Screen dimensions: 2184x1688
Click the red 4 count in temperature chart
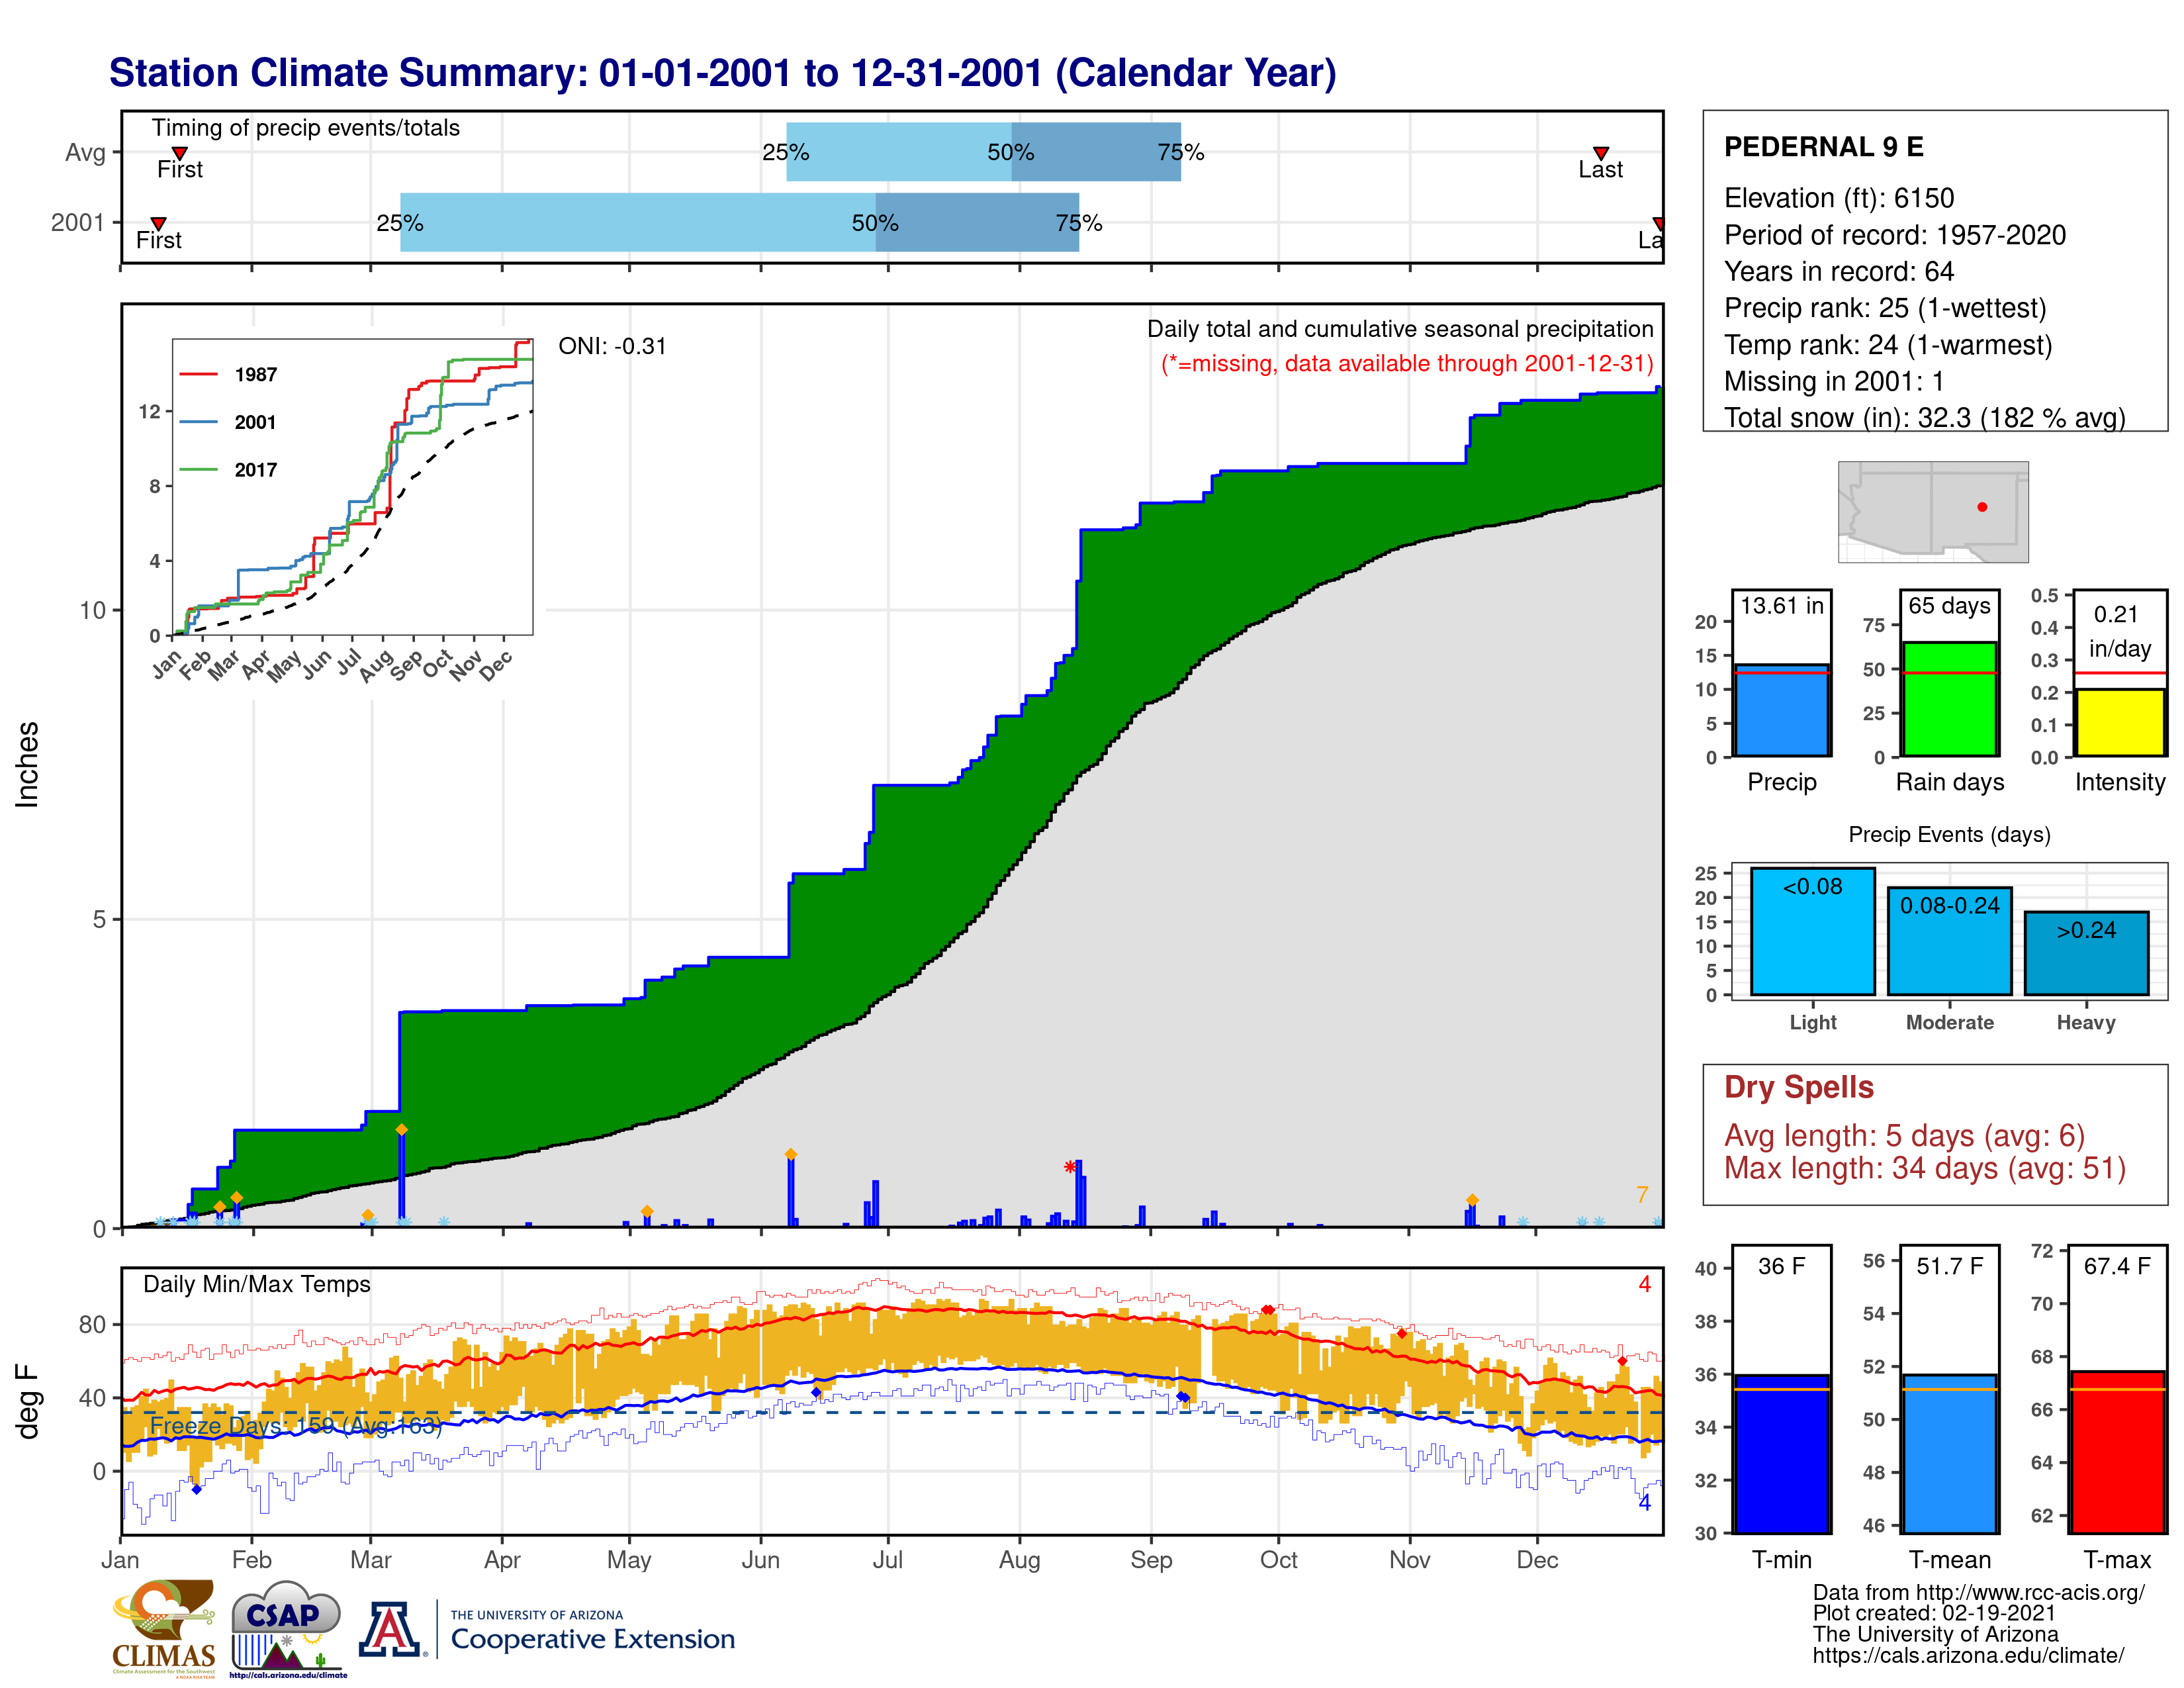click(x=1645, y=1284)
